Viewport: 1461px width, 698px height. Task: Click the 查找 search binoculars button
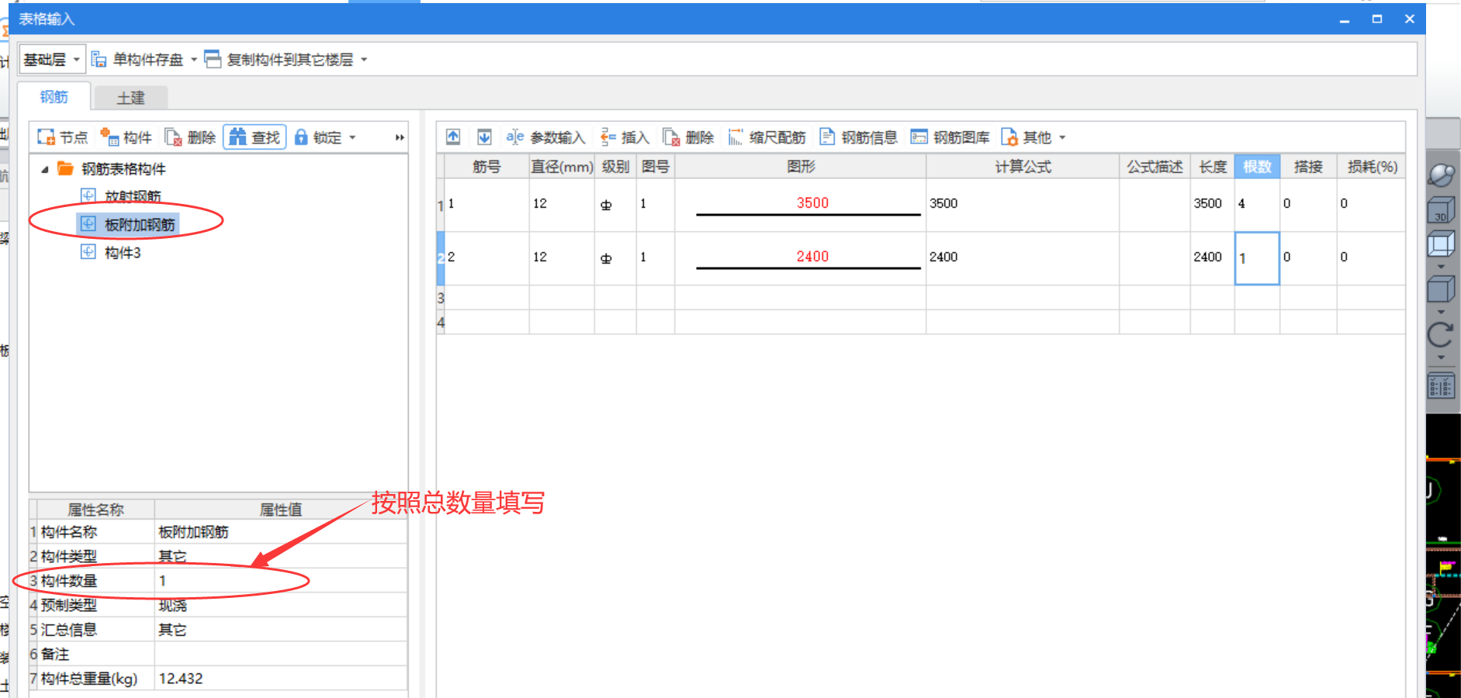pyautogui.click(x=254, y=137)
